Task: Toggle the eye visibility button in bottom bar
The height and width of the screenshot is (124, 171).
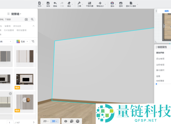Action: [66, 121]
